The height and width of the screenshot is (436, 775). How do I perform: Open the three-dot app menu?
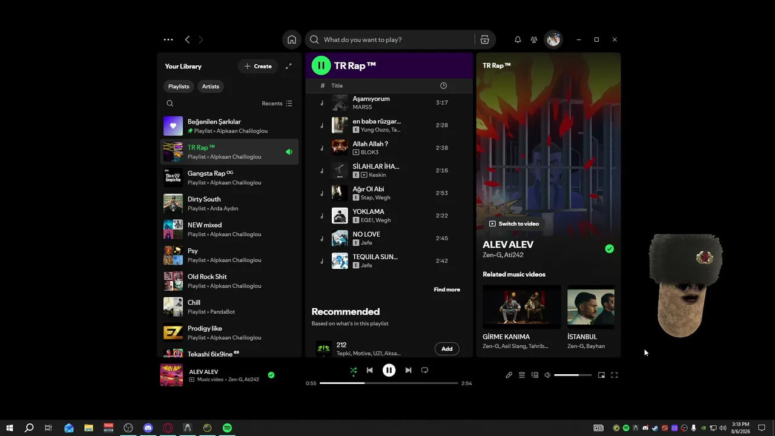pyautogui.click(x=168, y=40)
